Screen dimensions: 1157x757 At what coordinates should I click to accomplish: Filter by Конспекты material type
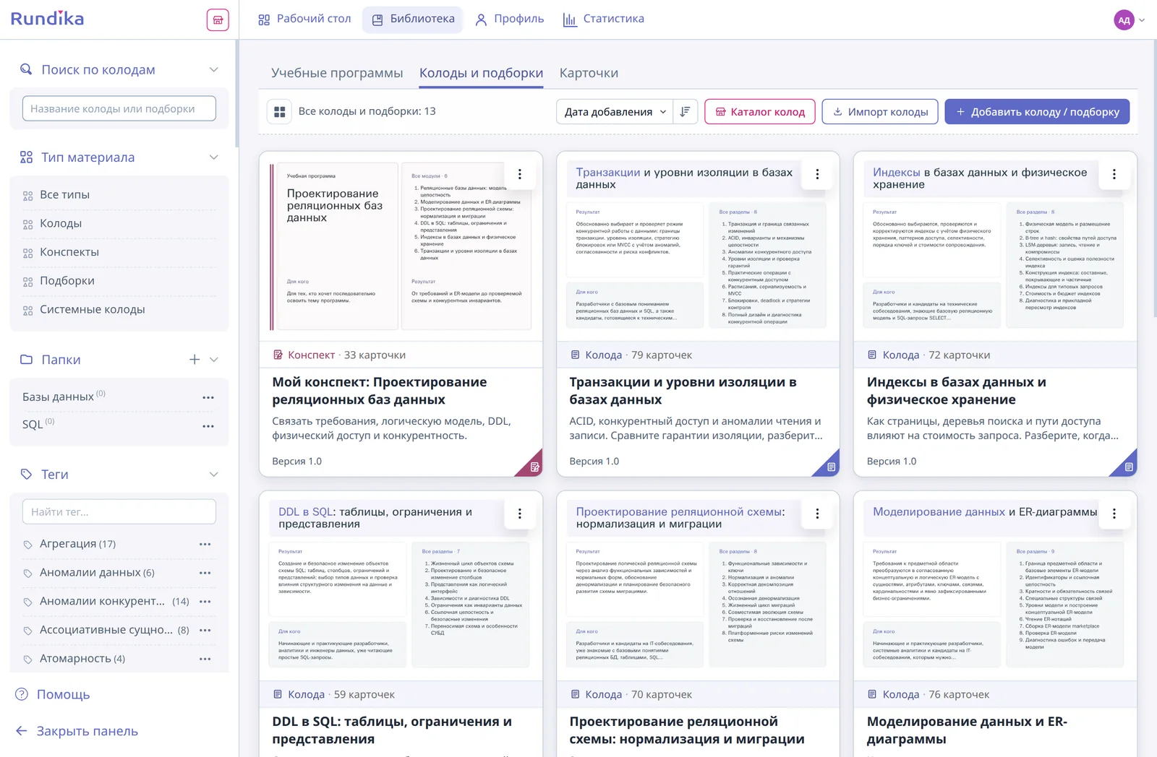click(119, 252)
